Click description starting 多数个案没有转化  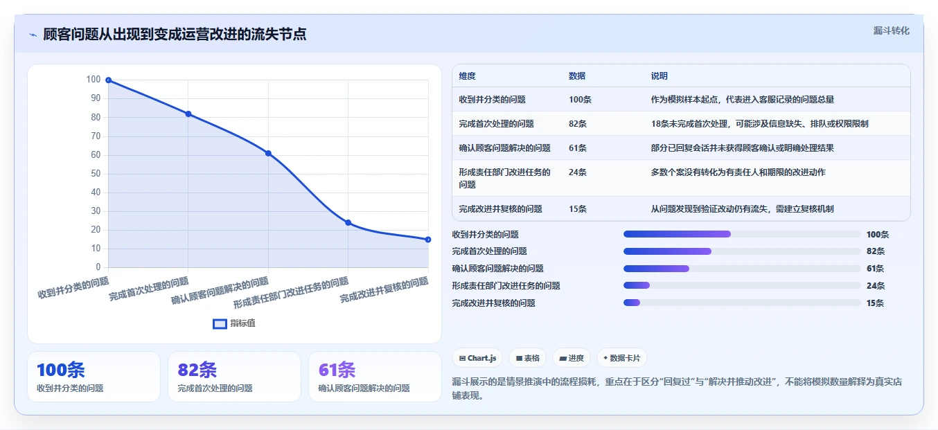click(738, 172)
